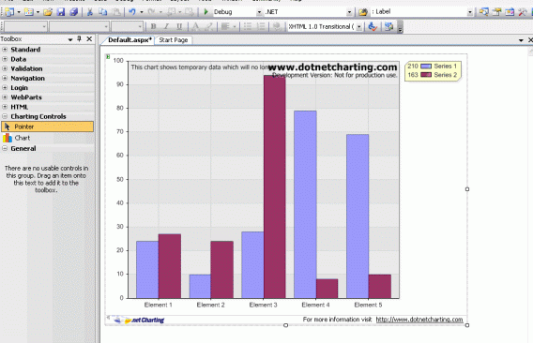Open the http://www.dotnetcharting.com link
The image size is (533, 343).
pos(419,320)
